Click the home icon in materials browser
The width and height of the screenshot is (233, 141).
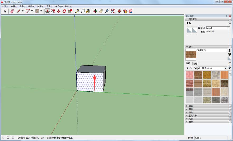195,68
